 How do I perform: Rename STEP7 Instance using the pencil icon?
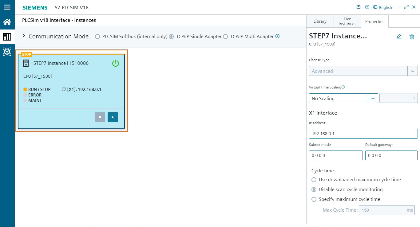pos(399,37)
